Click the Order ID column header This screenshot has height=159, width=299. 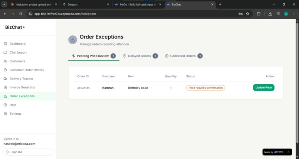pyautogui.click(x=83, y=77)
